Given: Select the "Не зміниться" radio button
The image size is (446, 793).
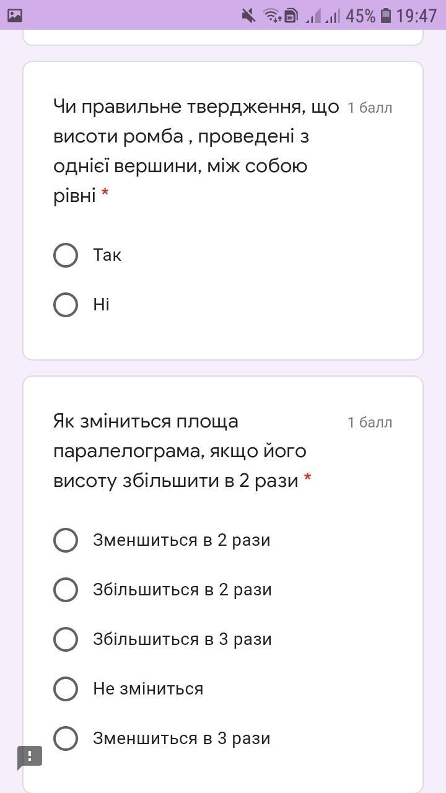Looking at the screenshot, I should 66,689.
